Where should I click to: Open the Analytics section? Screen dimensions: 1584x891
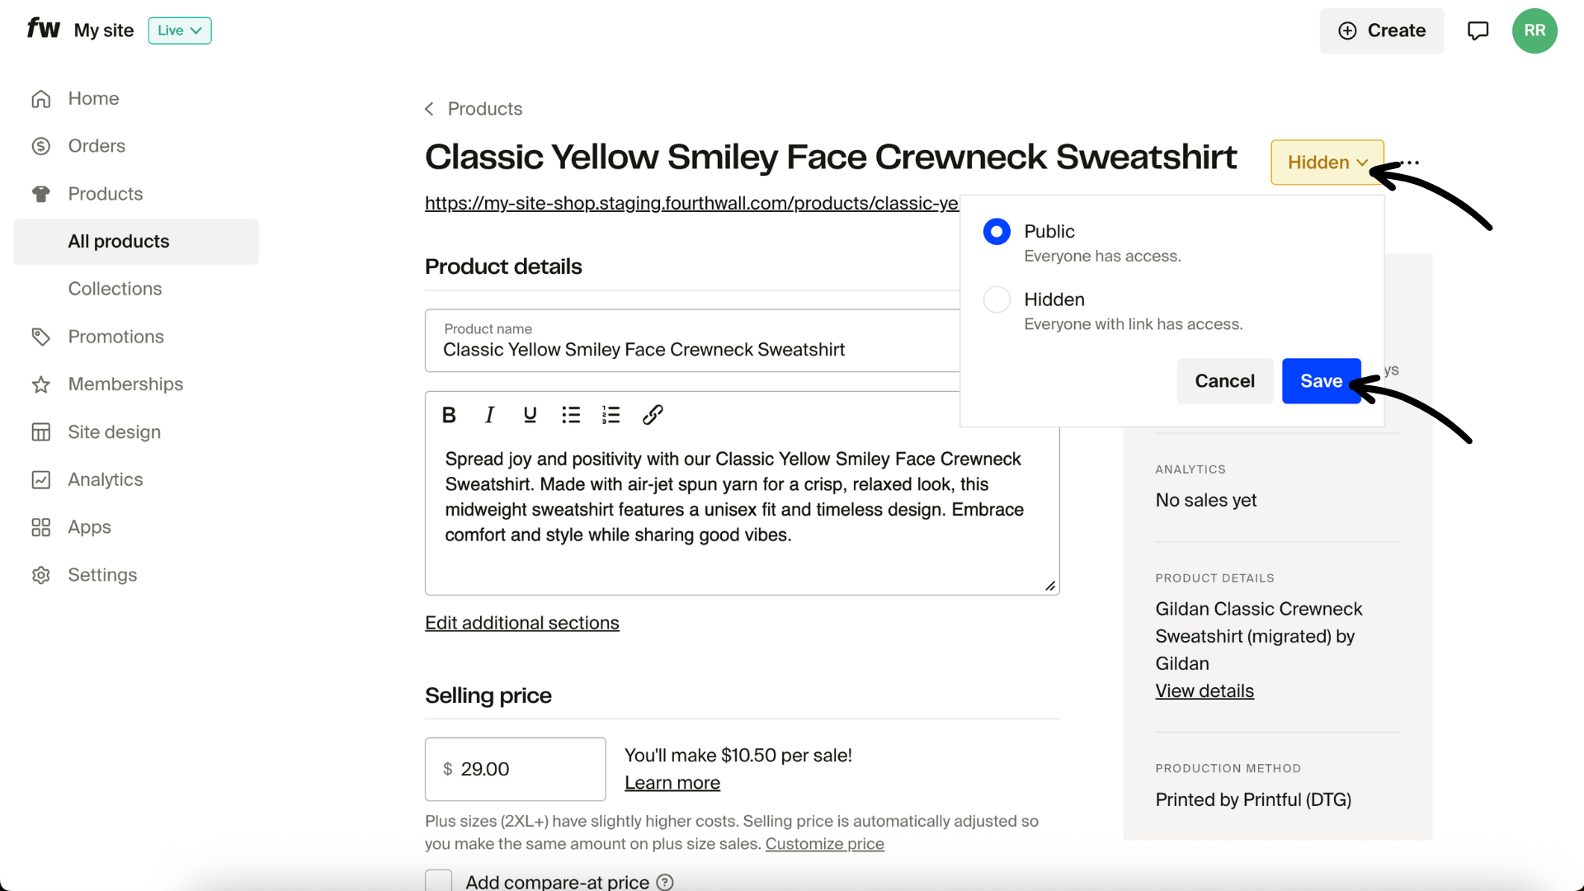105,479
